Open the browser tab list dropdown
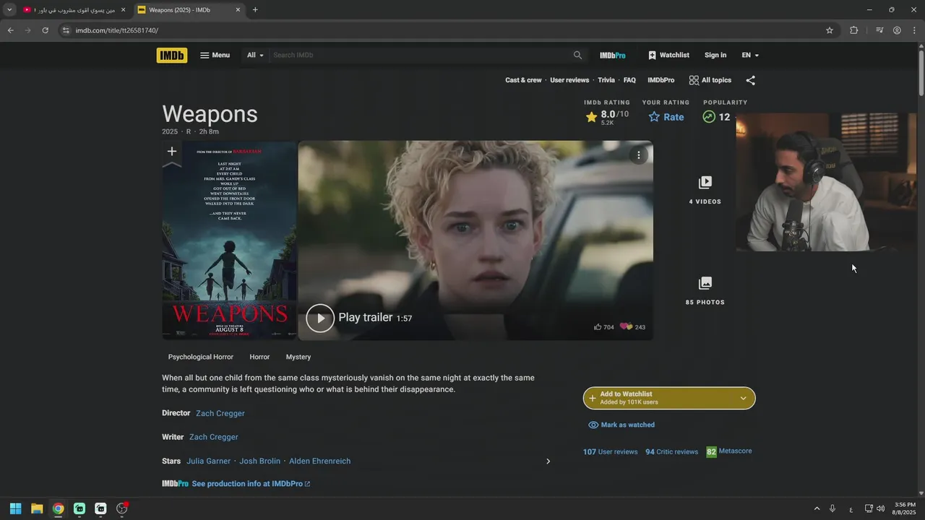 pos(9,9)
